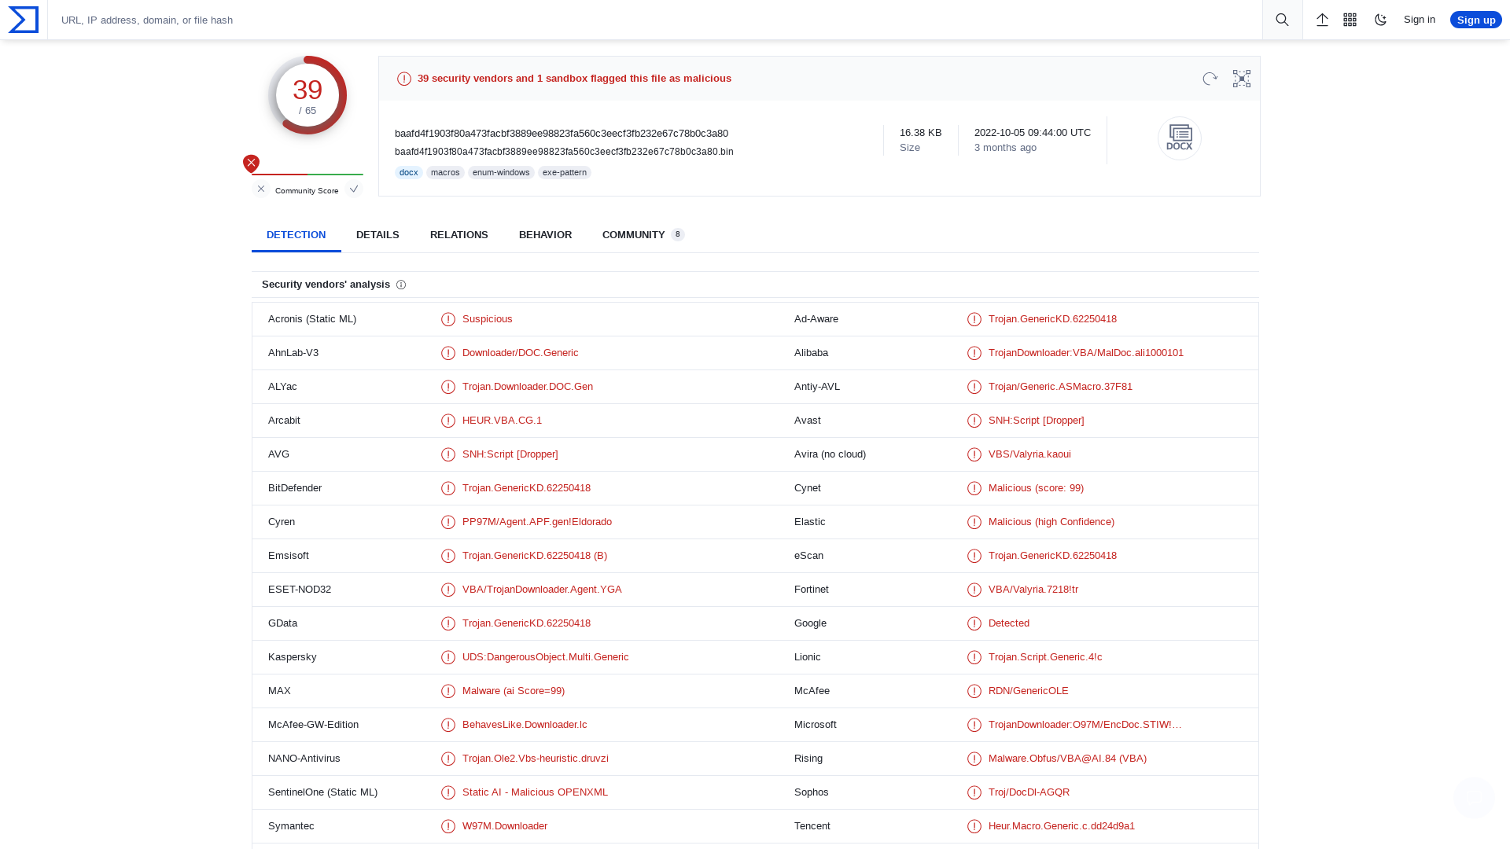This screenshot has height=849, width=1510.
Task: Toggle dark mode with the moon icon
Action: (1380, 20)
